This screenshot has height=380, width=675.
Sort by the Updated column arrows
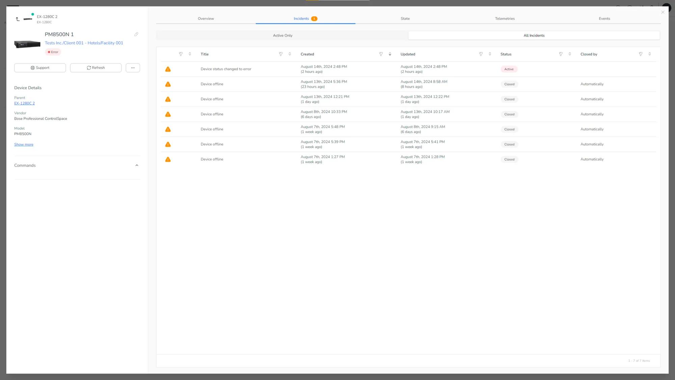coord(490,54)
